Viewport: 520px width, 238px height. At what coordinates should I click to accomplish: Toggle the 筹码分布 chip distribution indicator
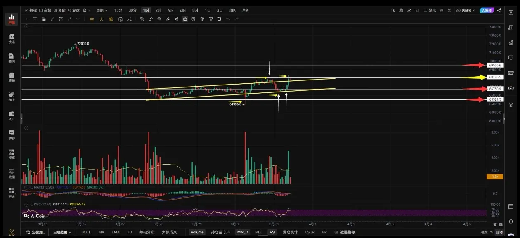[x=147, y=232]
